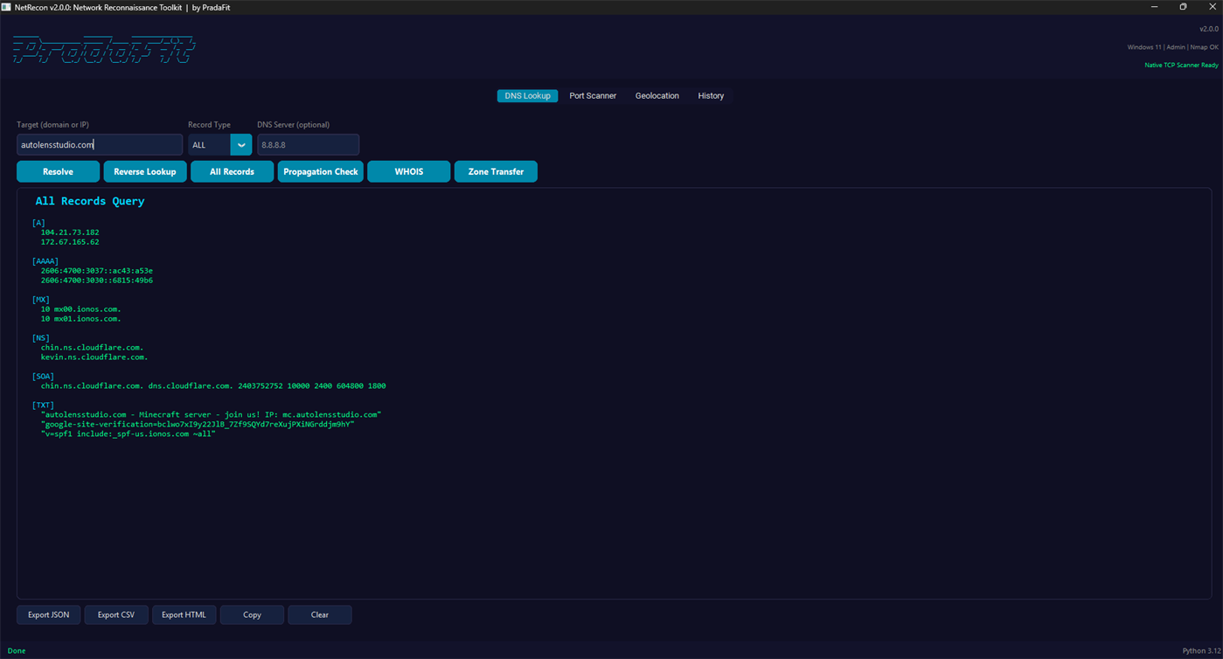Click the SOA record line

[213, 386]
